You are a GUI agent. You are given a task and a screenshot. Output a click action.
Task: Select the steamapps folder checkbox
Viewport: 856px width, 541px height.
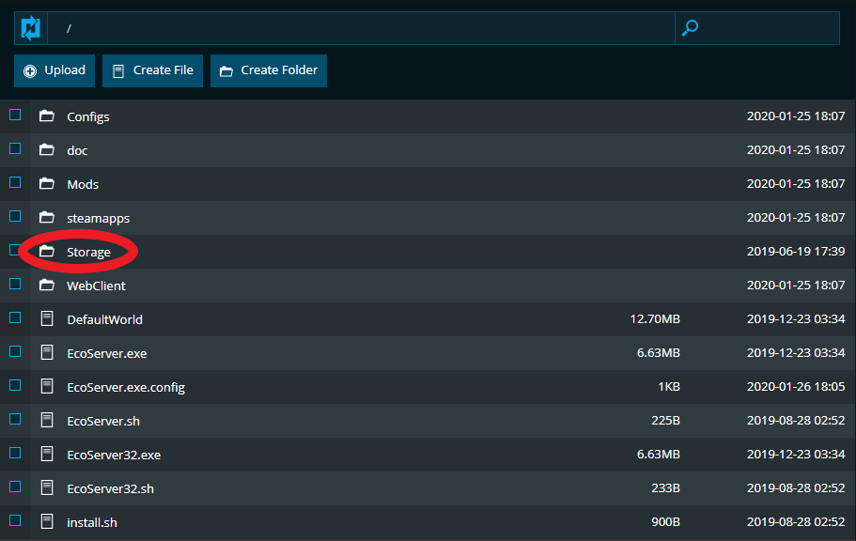[x=15, y=216]
